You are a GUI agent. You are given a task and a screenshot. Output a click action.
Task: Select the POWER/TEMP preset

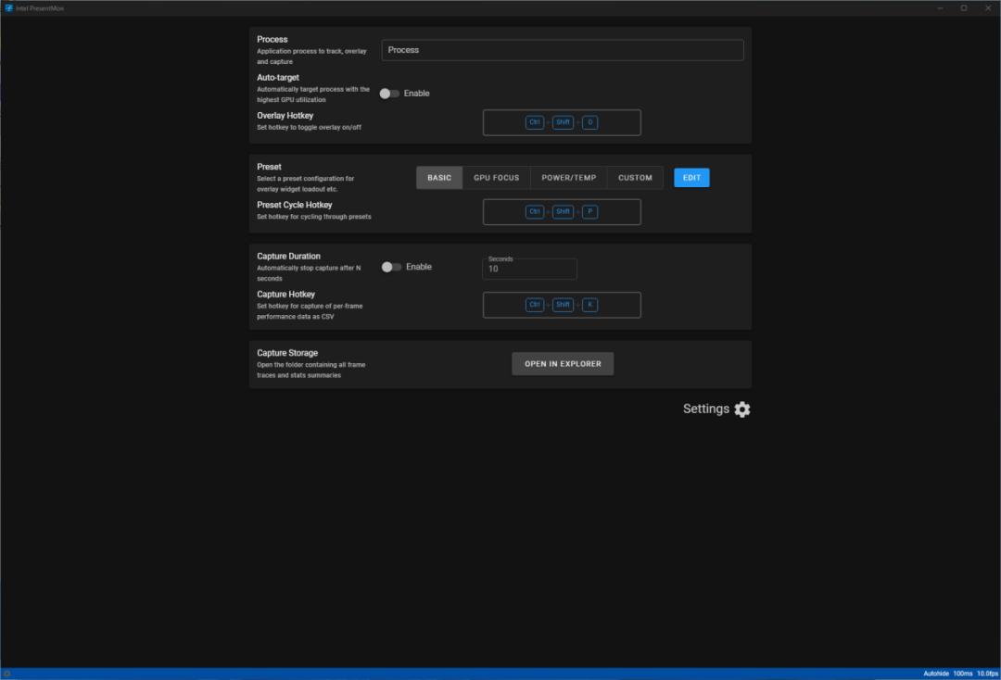(569, 178)
